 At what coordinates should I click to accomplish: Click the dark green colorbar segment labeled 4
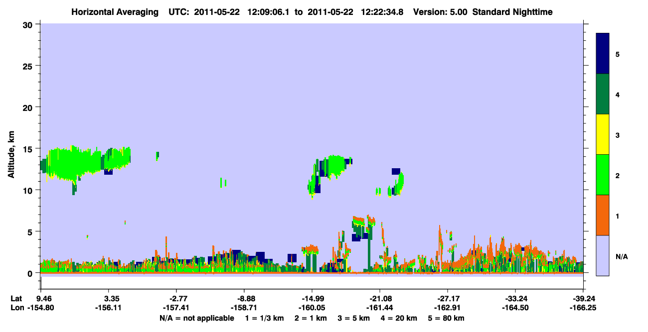coord(603,94)
